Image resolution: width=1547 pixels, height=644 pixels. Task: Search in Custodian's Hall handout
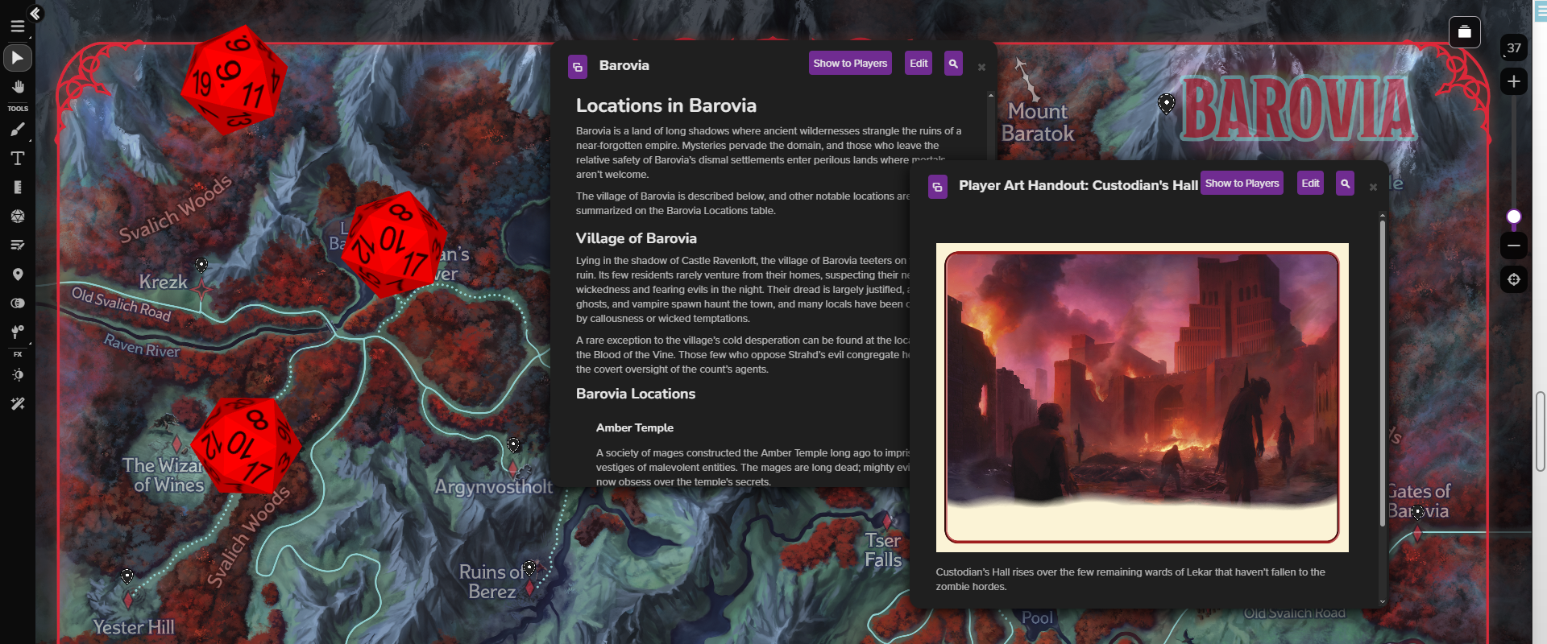click(1345, 184)
